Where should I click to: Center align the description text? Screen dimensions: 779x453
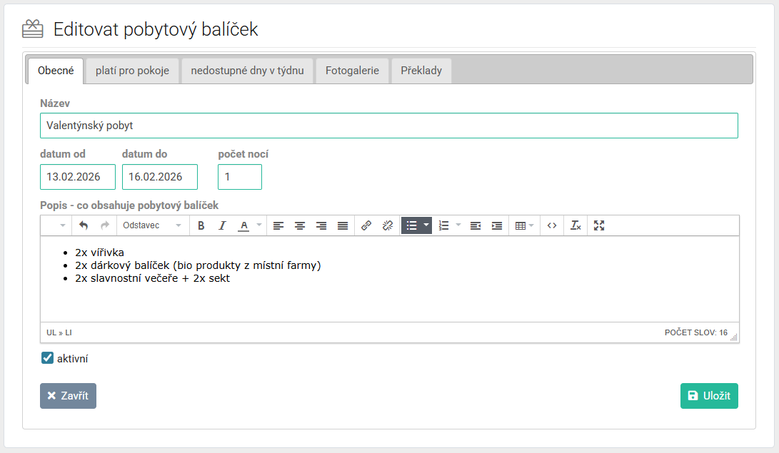pyautogui.click(x=300, y=225)
